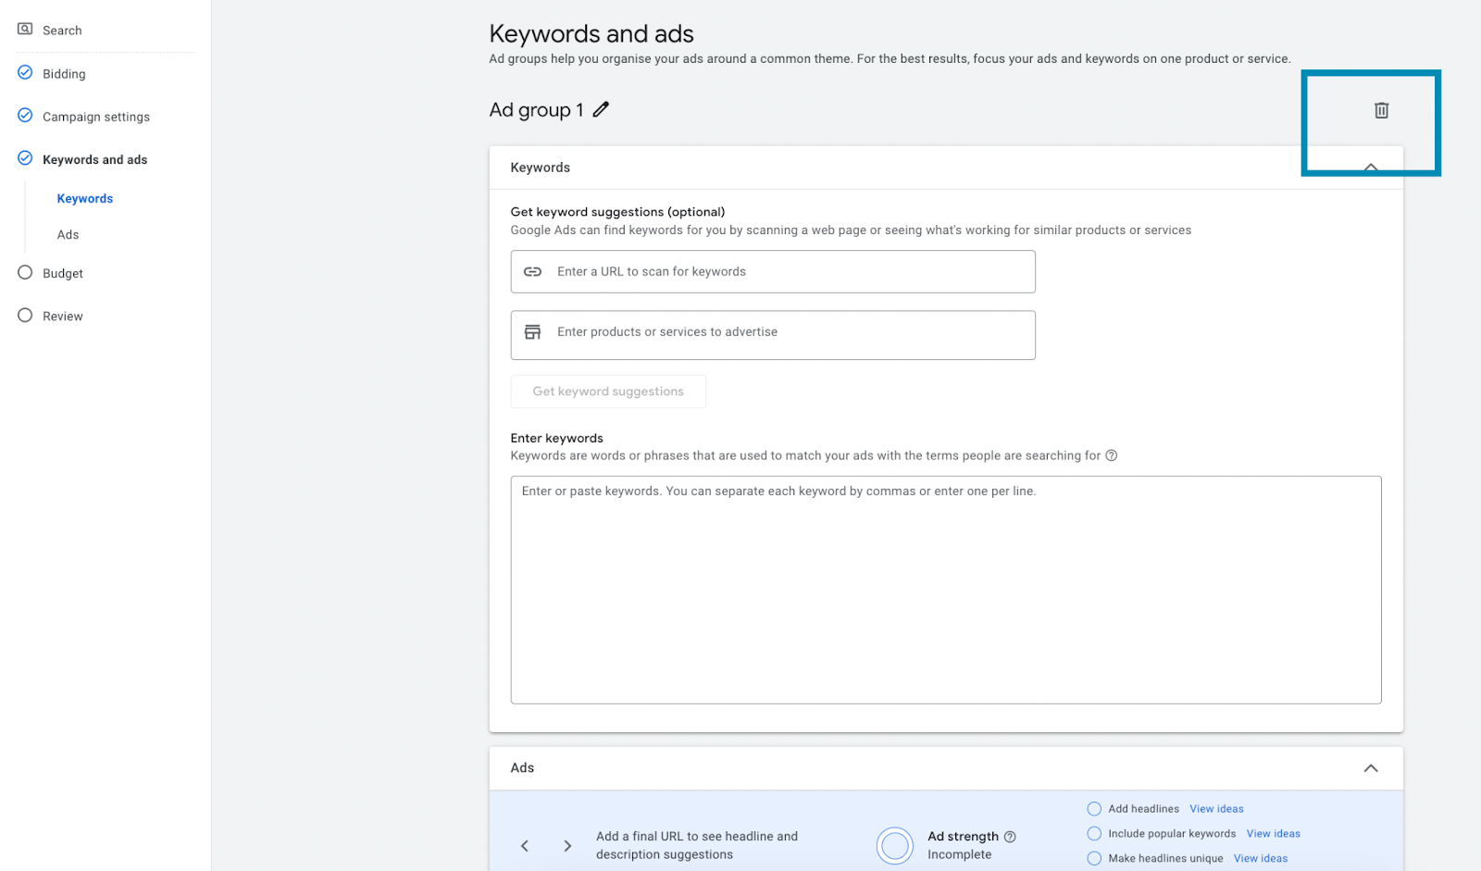Delete Ad group 1 with trash icon
The height and width of the screenshot is (871, 1481).
tap(1381, 110)
